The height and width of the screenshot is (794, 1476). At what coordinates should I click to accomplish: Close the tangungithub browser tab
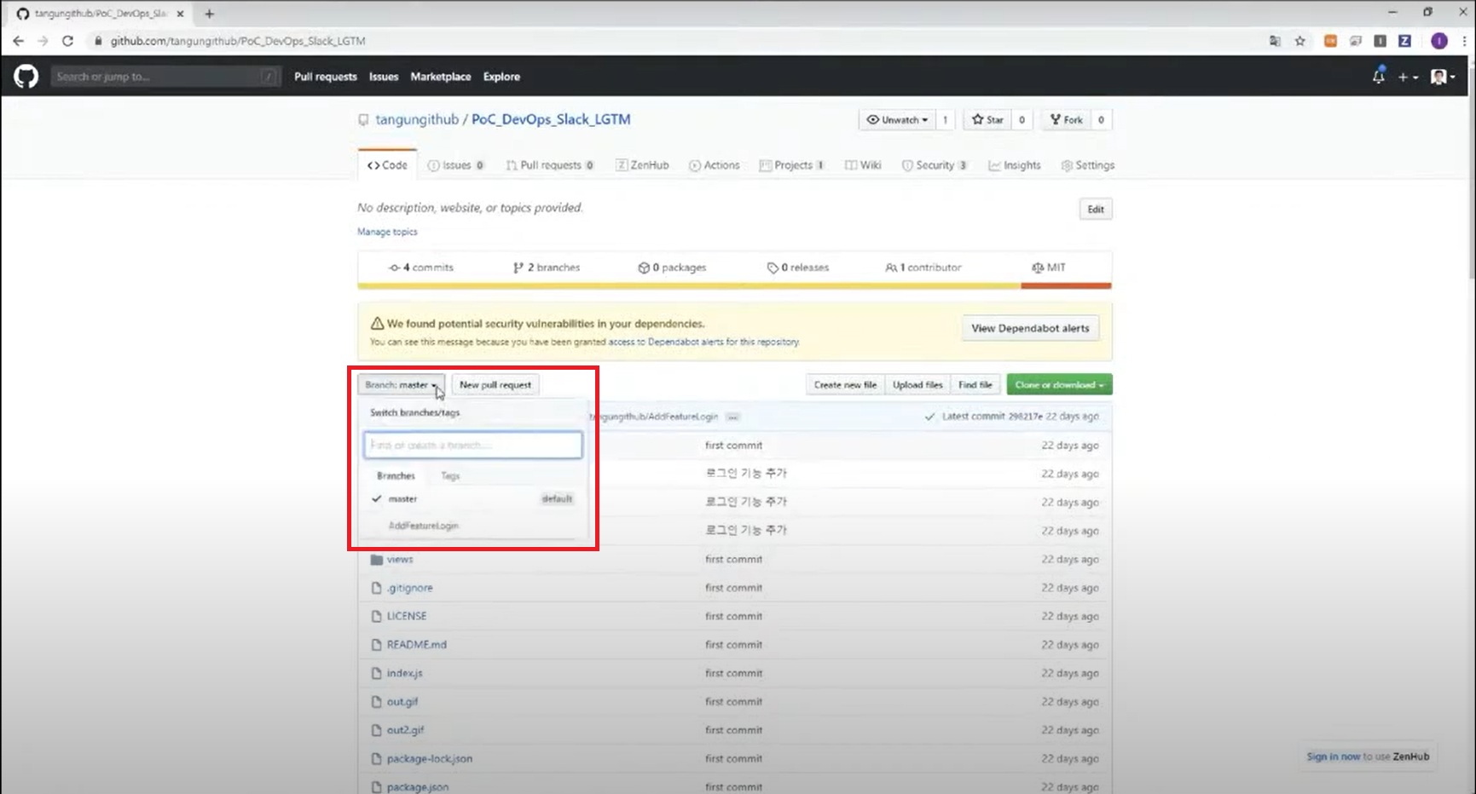(180, 14)
